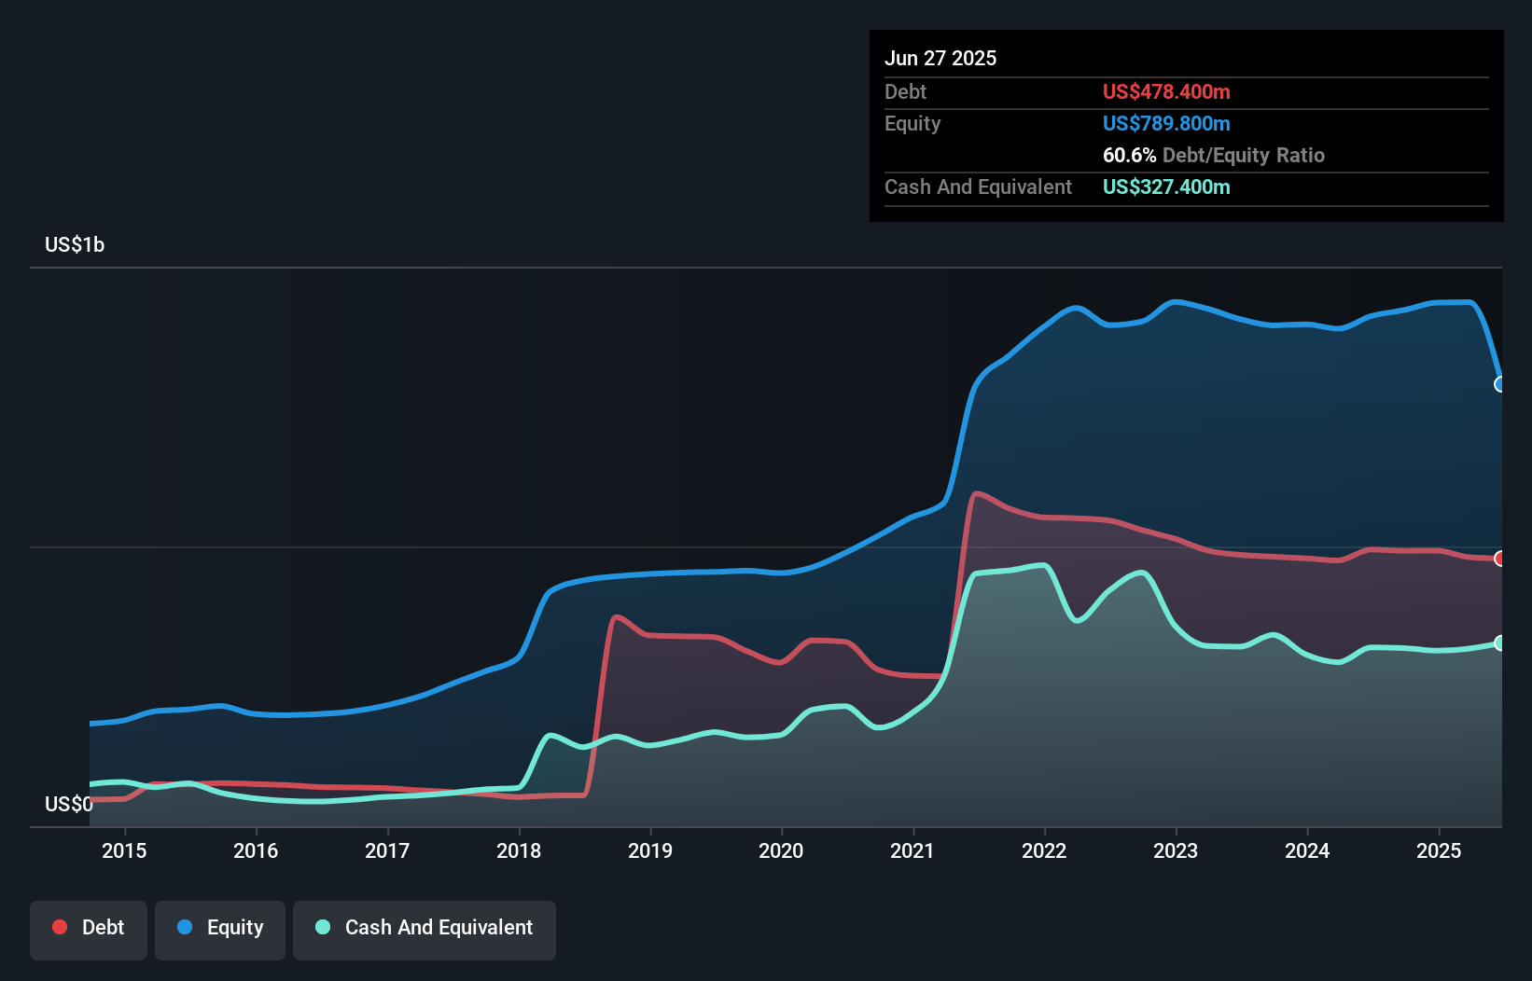The width and height of the screenshot is (1532, 981).
Task: Click the red Debt legend dot
Action: click(60, 927)
